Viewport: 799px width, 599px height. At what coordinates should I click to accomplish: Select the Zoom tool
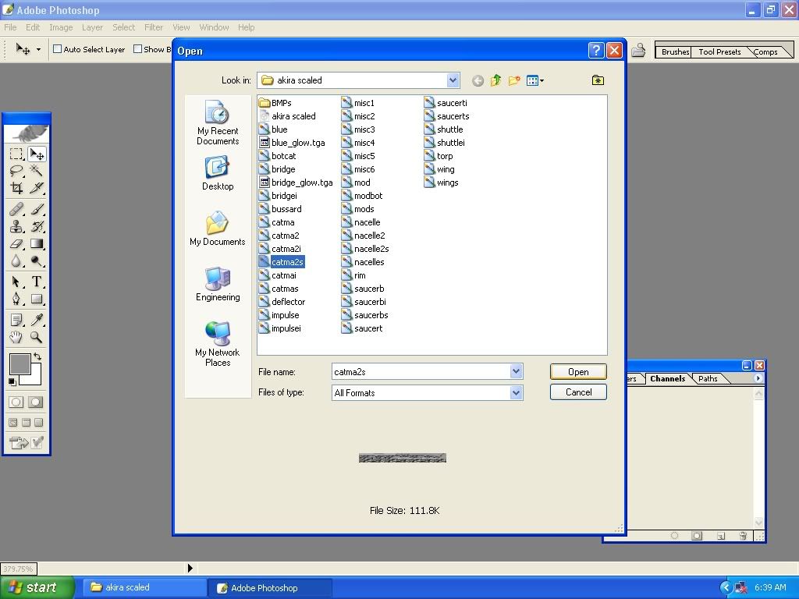pyautogui.click(x=37, y=337)
